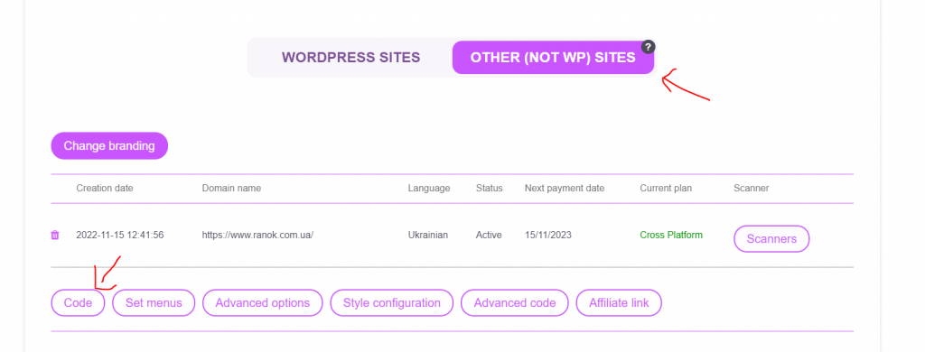Open the help question mark icon
The image size is (925, 352).
(649, 47)
